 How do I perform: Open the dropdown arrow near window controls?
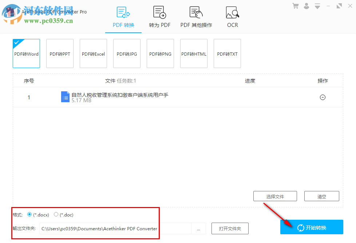tap(317, 5)
